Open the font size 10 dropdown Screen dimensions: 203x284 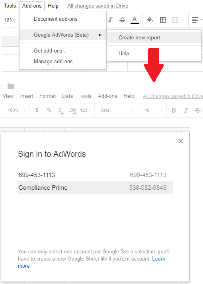[x=154, y=110]
